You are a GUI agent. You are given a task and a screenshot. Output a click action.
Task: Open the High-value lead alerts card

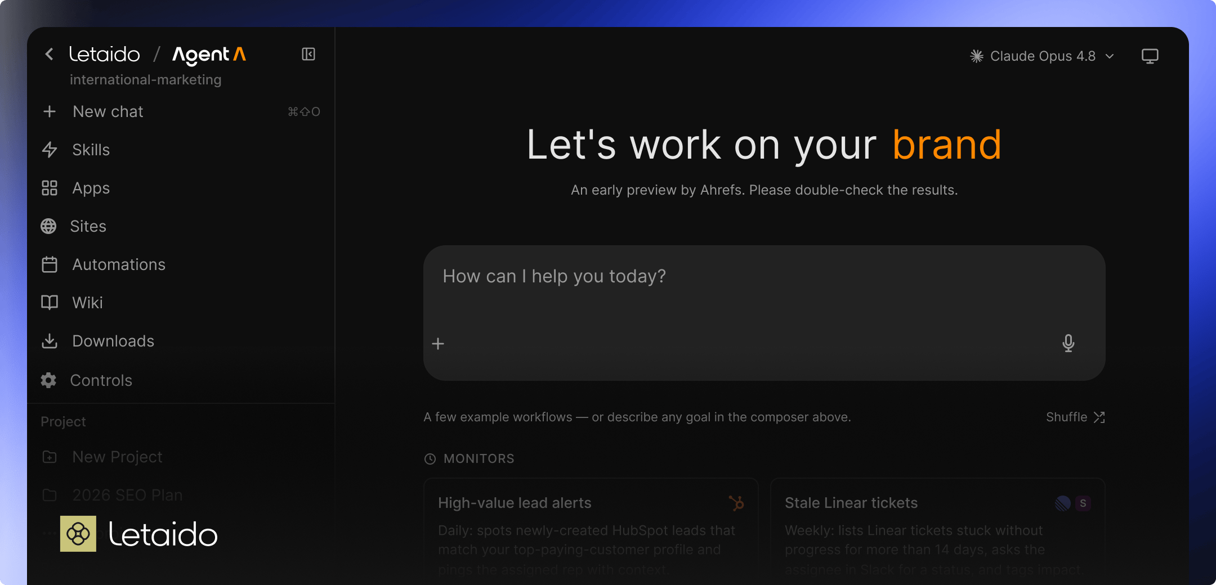tap(591, 531)
